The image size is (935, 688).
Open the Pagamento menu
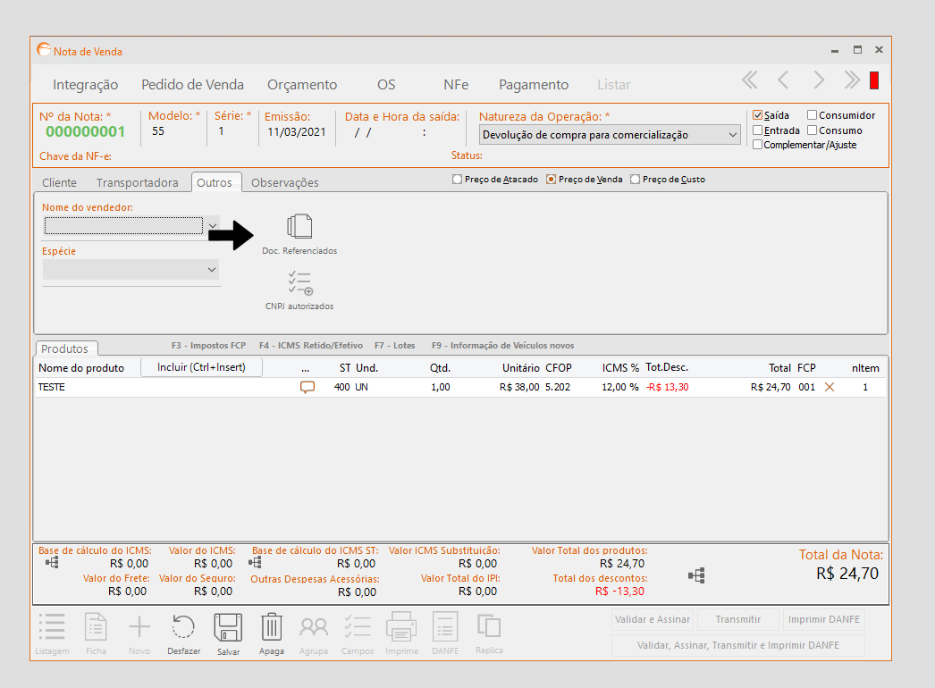click(x=534, y=85)
